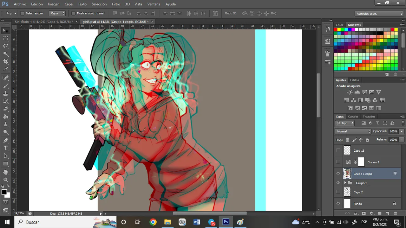
Task: Select the Rectangular Marquee tool
Action: pyautogui.click(x=6, y=38)
